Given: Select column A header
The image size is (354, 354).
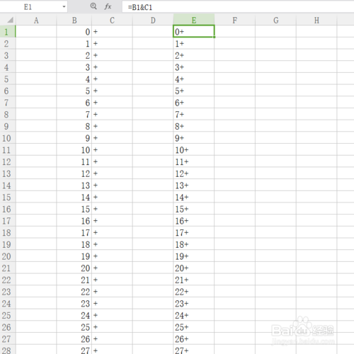Looking at the screenshot, I should [36, 21].
